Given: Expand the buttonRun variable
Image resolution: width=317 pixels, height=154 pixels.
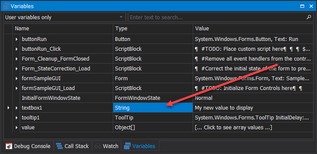Looking at the screenshot, I should 17,39.
